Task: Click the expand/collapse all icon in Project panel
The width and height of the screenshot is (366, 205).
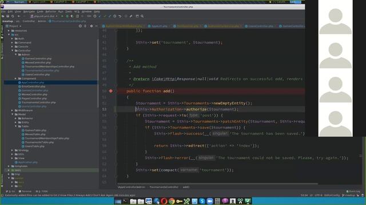Action: click(x=85, y=26)
